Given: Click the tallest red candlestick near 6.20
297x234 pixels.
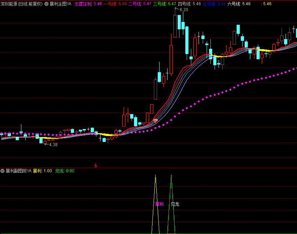Looking at the screenshot, I should (175, 26).
